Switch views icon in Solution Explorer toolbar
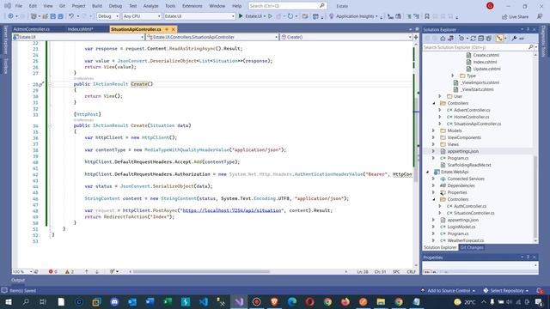Viewport: 550px width, 309px height. tap(450, 38)
